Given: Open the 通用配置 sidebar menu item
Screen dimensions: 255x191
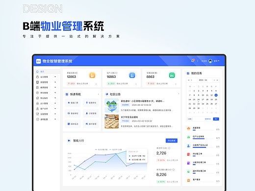Looking at the screenshot, I should (x=47, y=119).
